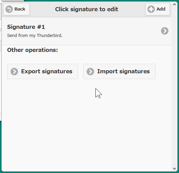Click the scrollbar down arrow
The width and height of the screenshot is (179, 173).
[x=174, y=169]
